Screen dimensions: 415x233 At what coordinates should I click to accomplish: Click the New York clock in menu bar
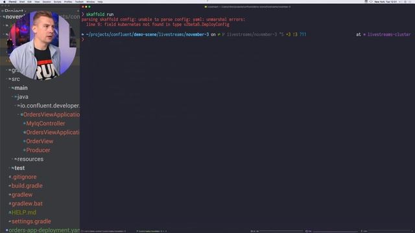pos(386,1)
